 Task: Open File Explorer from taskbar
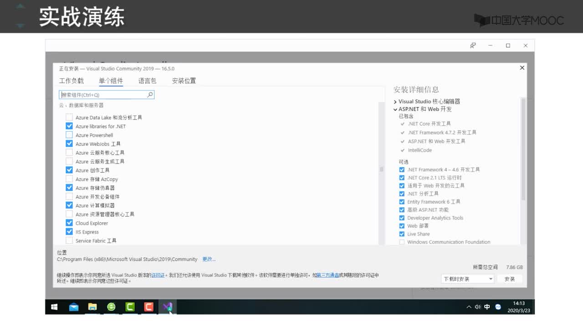click(92, 307)
